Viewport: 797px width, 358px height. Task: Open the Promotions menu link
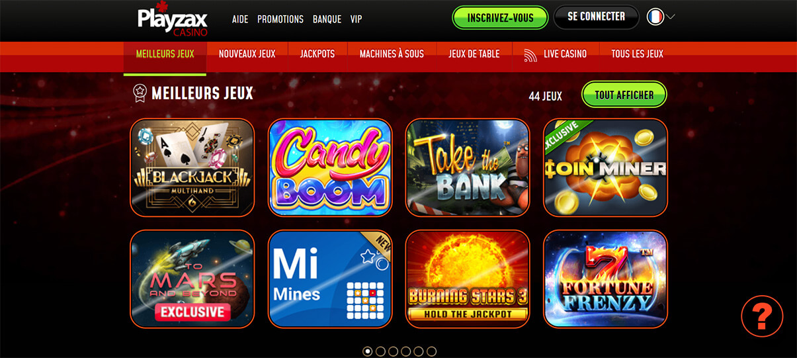(280, 19)
